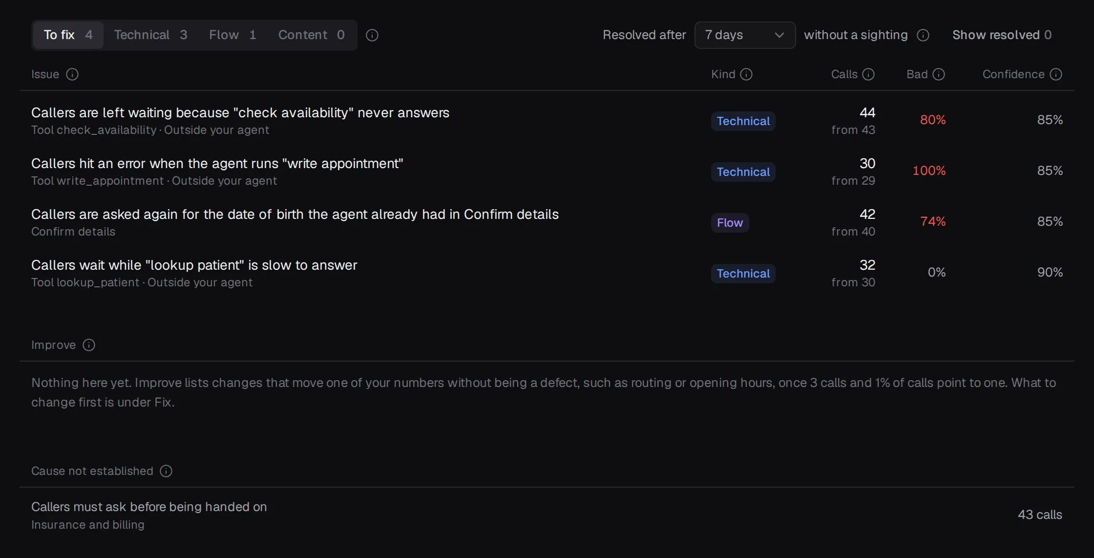Click info icon beside the Content tab
Screen dimensions: 1094x558
coord(372,35)
